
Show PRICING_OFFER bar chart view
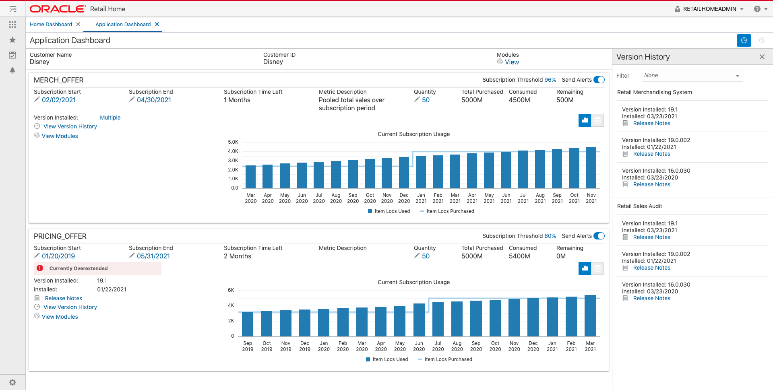(x=585, y=268)
